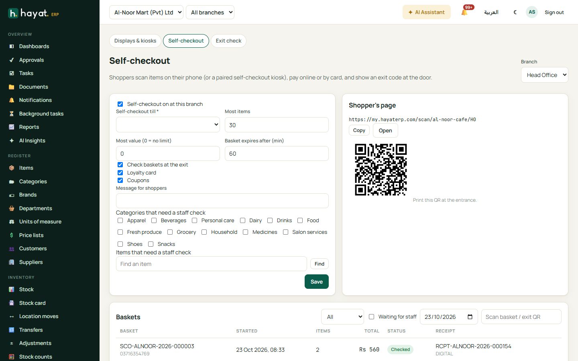Click the Reports chart icon
The width and height of the screenshot is (578, 361).
(12, 127)
